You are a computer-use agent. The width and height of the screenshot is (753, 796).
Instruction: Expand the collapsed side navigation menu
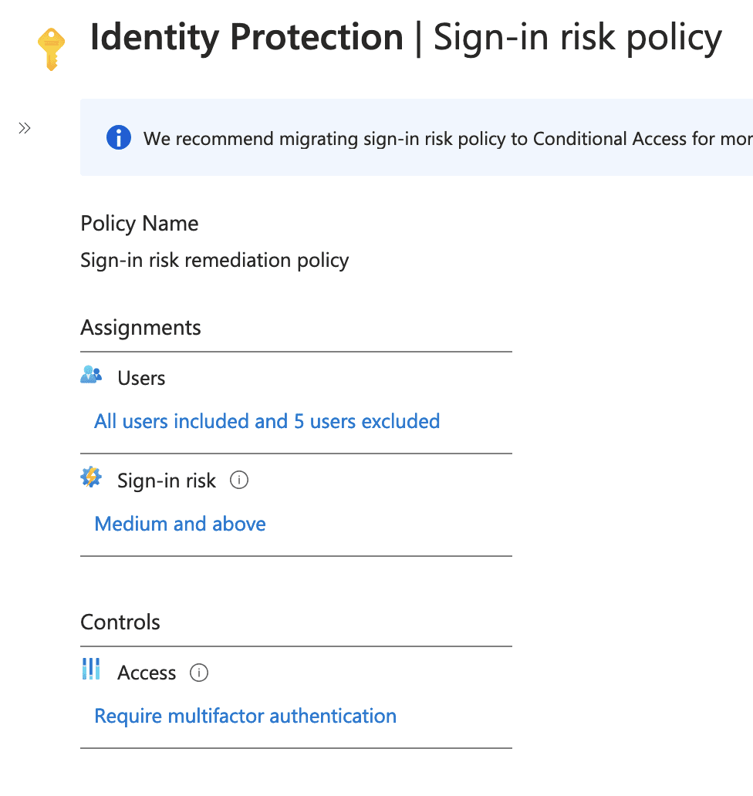pos(25,128)
